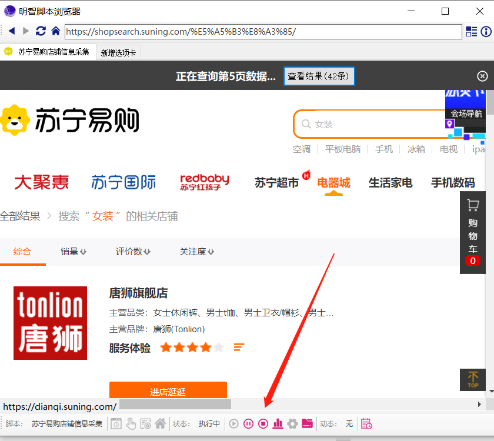
Task: Open the 购物车 sidebar
Action: 473,232
